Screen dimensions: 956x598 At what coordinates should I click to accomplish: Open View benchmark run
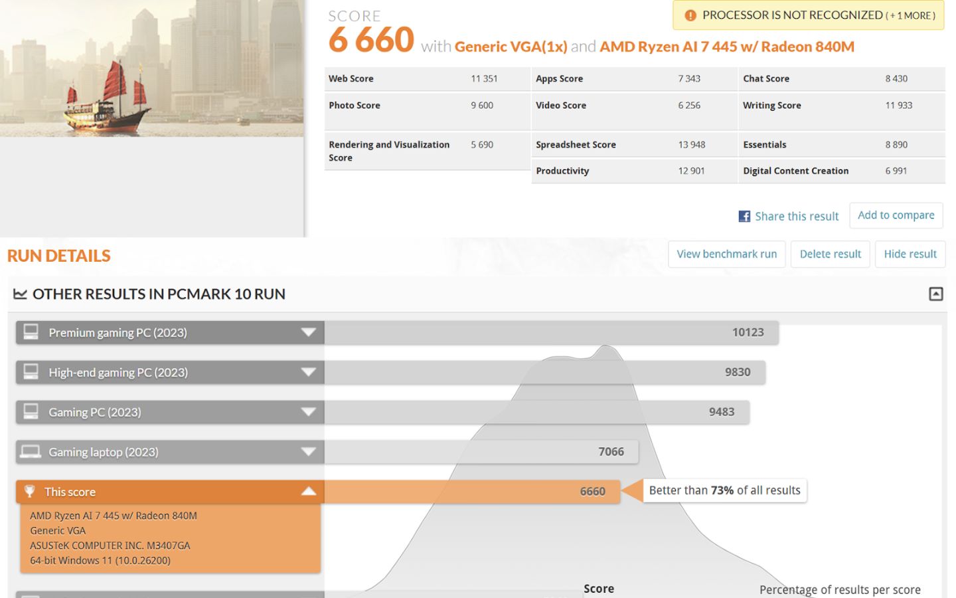(x=726, y=254)
